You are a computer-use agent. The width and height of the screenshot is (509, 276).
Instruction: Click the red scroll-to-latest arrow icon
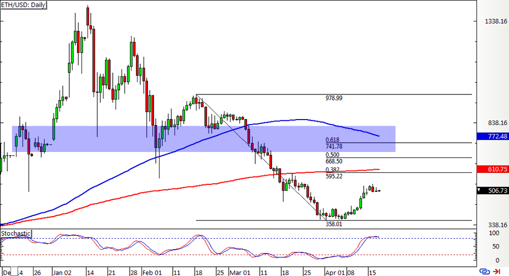497,272
